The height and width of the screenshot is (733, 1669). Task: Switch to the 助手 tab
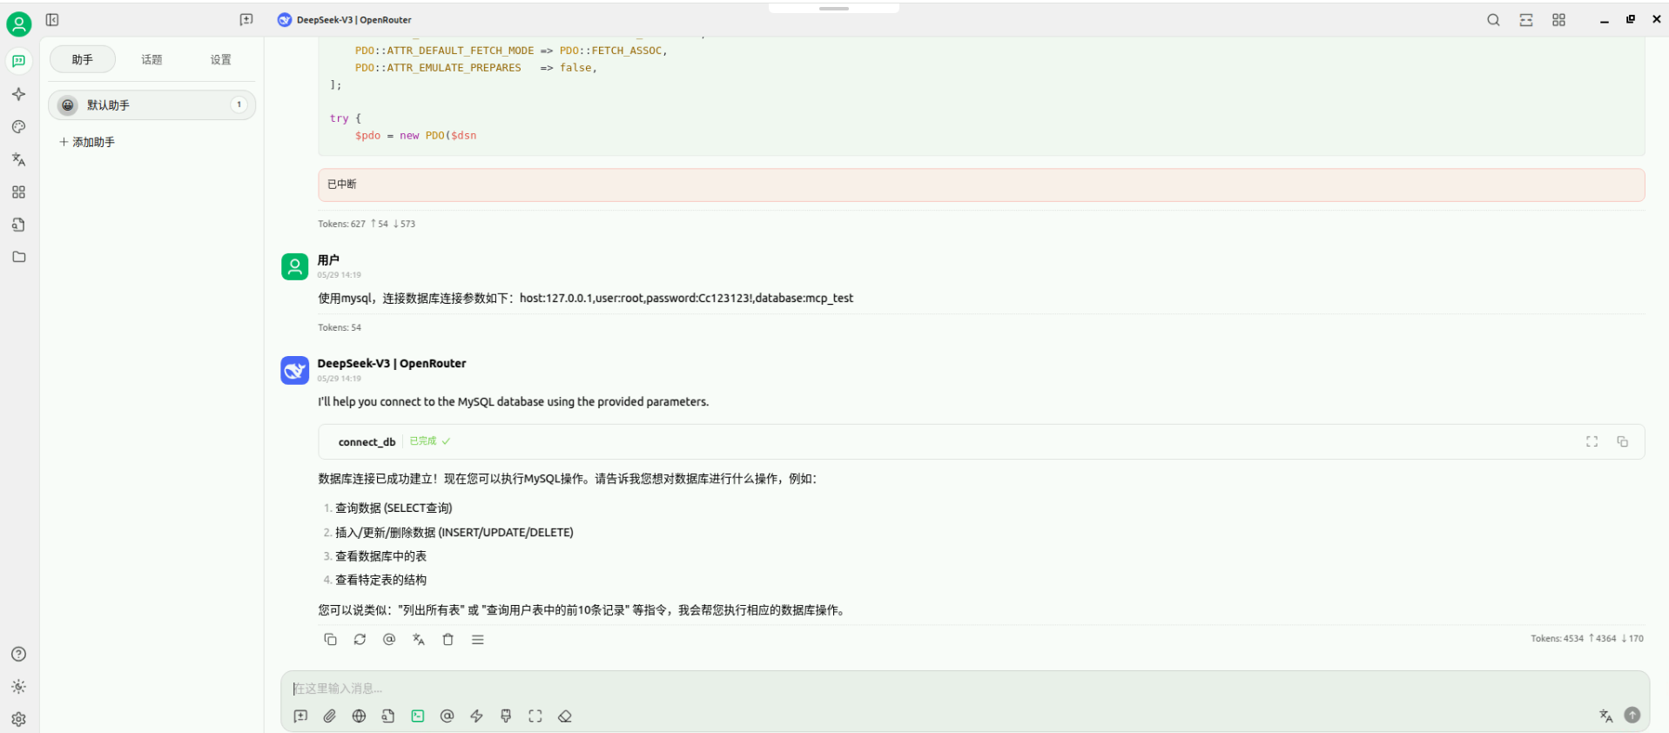click(x=83, y=59)
